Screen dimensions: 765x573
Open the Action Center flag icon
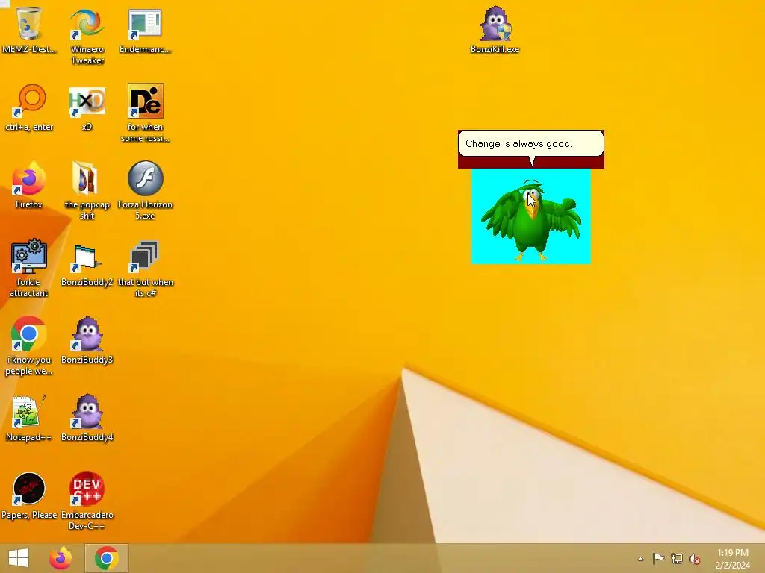(x=658, y=558)
